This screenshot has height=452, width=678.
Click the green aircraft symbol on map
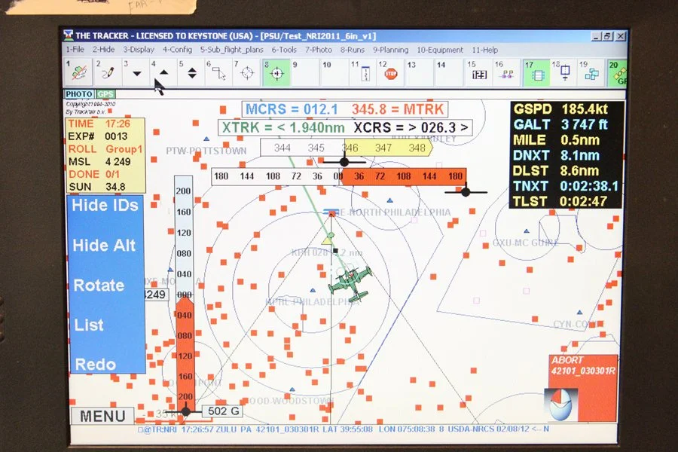click(350, 283)
